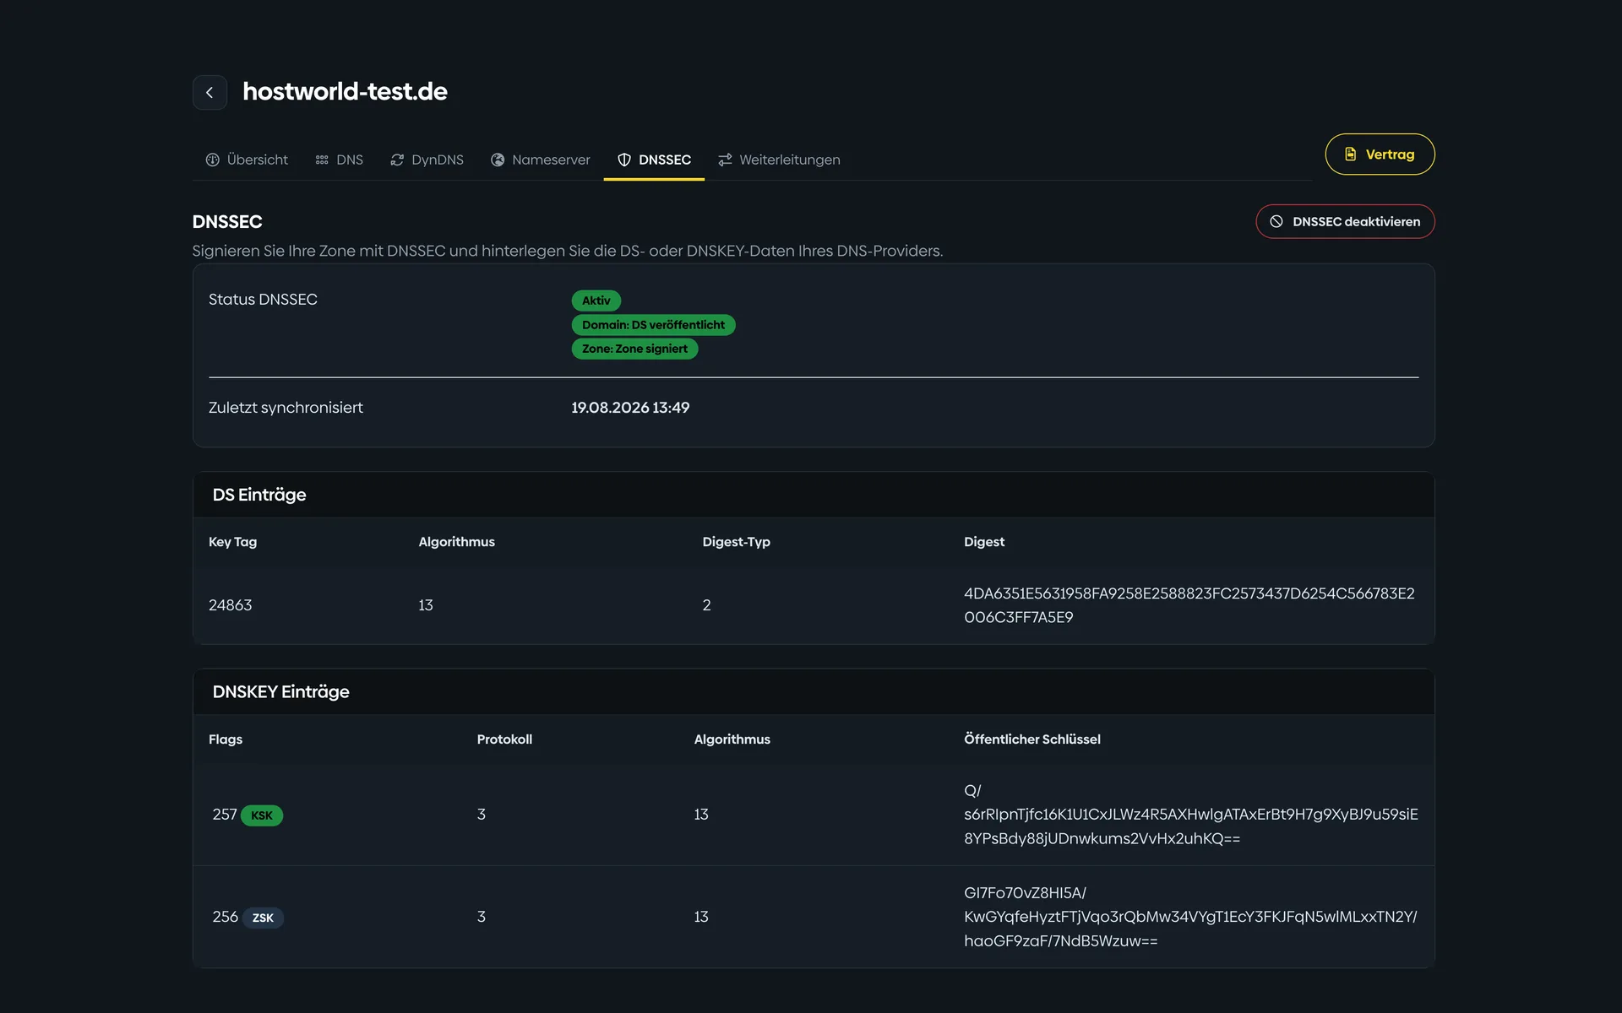Click DNSSEC deaktivieren button
This screenshot has width=1622, height=1013.
pyautogui.click(x=1345, y=221)
